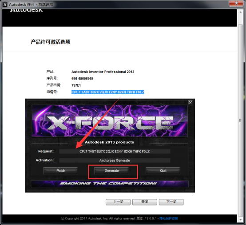Click the scrollbar up arrow
This screenshot has width=246, height=225.
tap(240, 12)
